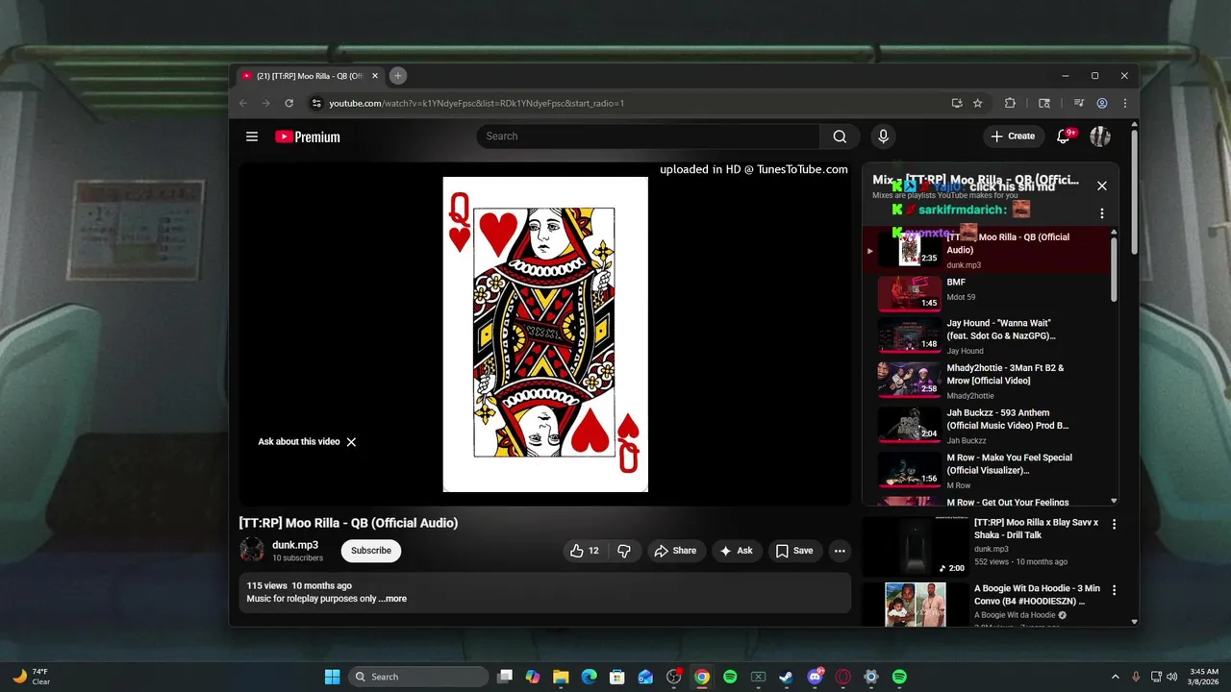Bookmark this tab with star icon

(x=978, y=103)
